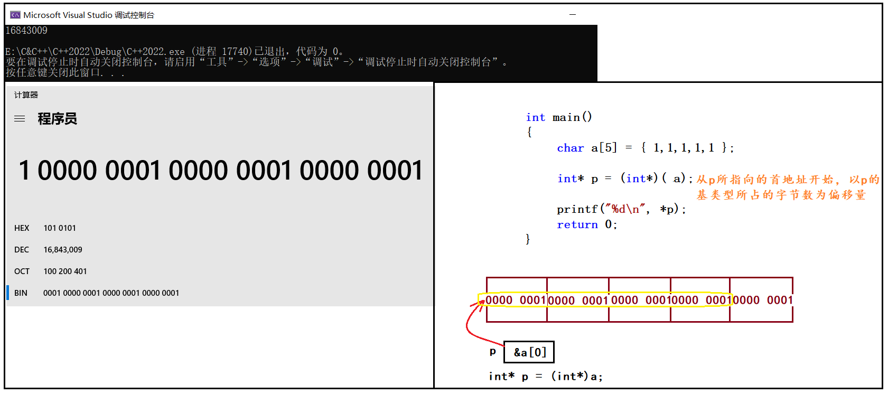The height and width of the screenshot is (394, 888).
Task: Click the HEX value 101 0101
Action: 60,228
